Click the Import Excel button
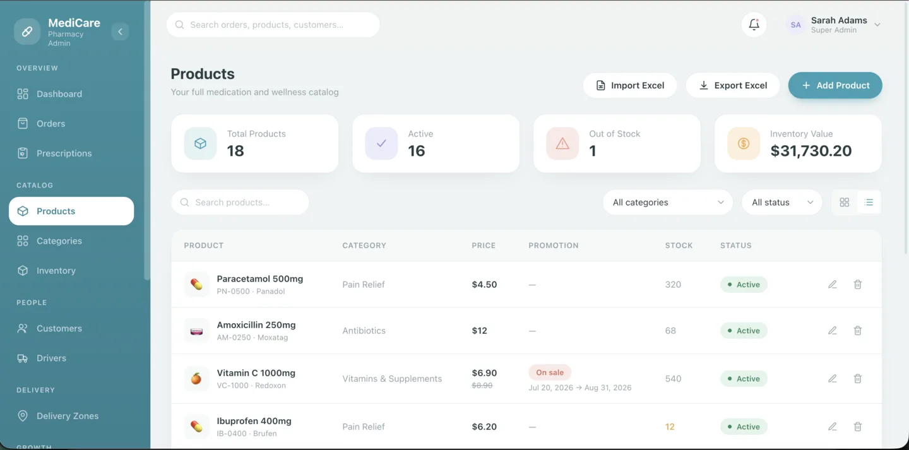909x450 pixels. point(630,85)
